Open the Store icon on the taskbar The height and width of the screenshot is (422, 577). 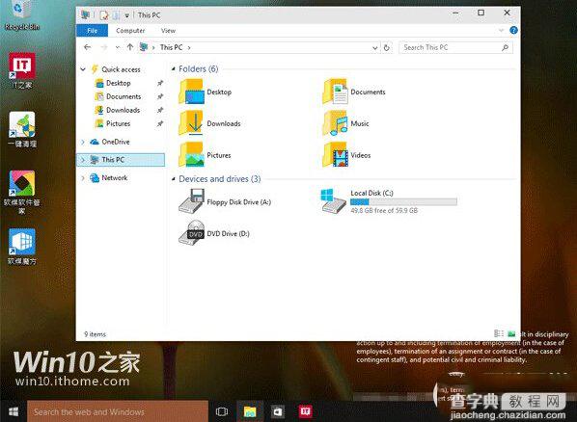point(278,411)
